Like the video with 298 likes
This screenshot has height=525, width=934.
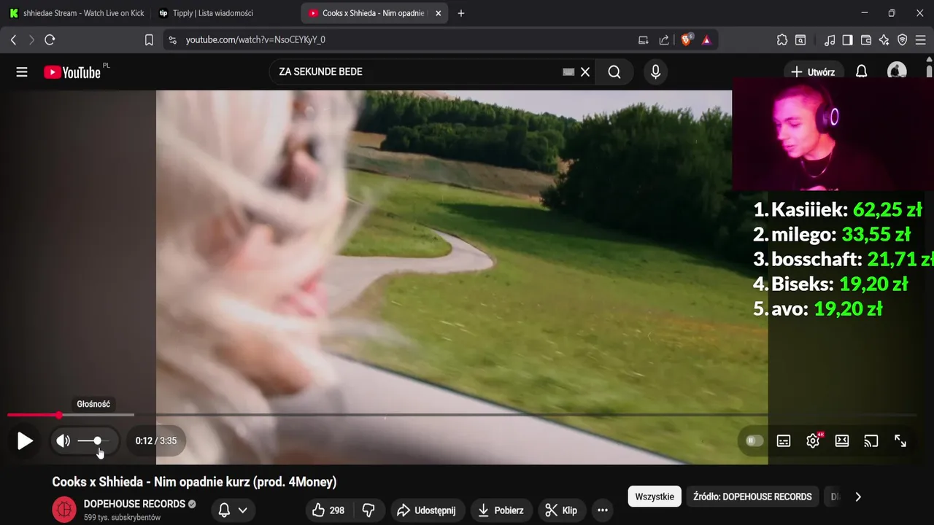click(328, 510)
